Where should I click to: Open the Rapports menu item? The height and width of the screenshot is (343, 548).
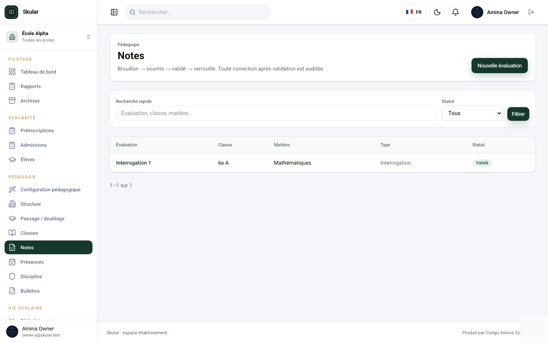pyautogui.click(x=48, y=86)
